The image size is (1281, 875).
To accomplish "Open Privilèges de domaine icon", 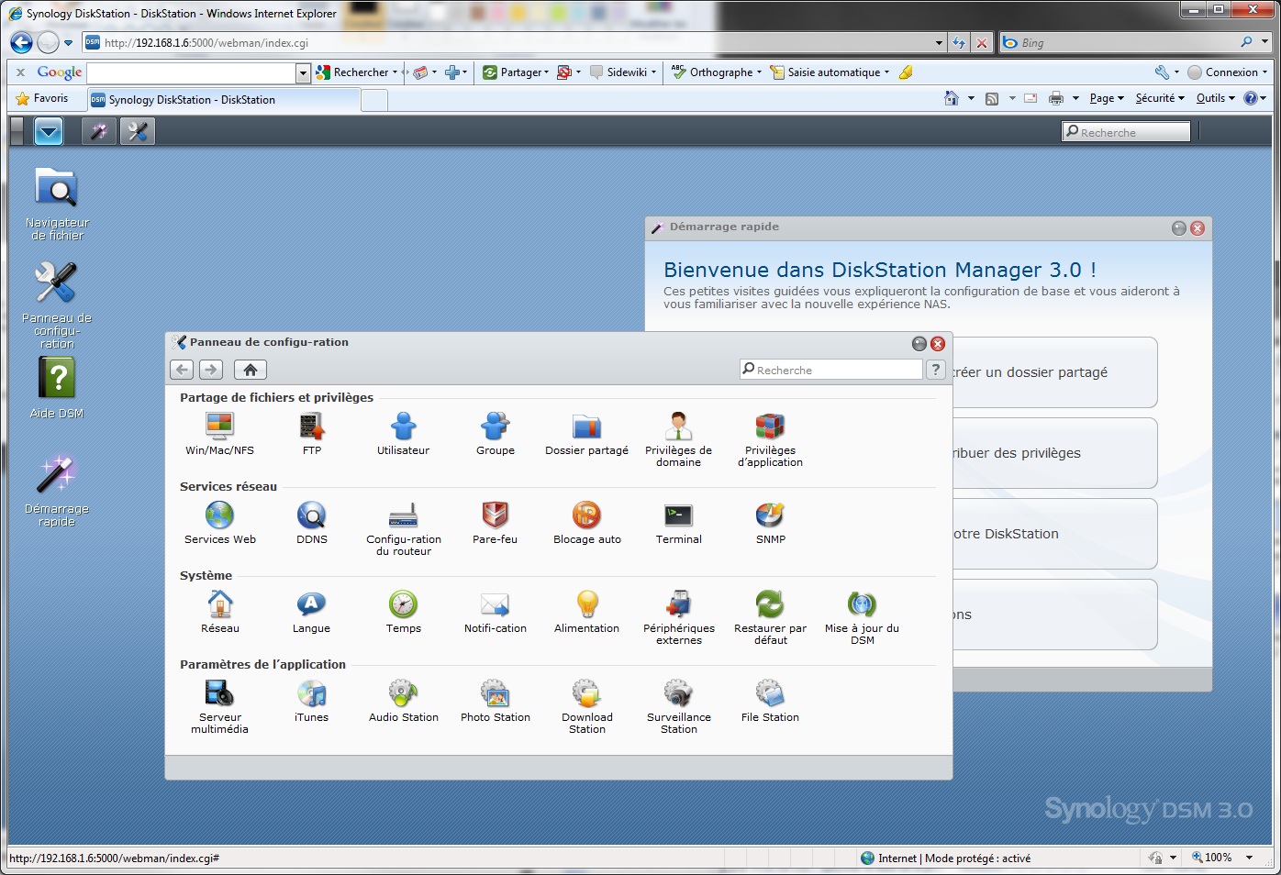I will point(678,439).
